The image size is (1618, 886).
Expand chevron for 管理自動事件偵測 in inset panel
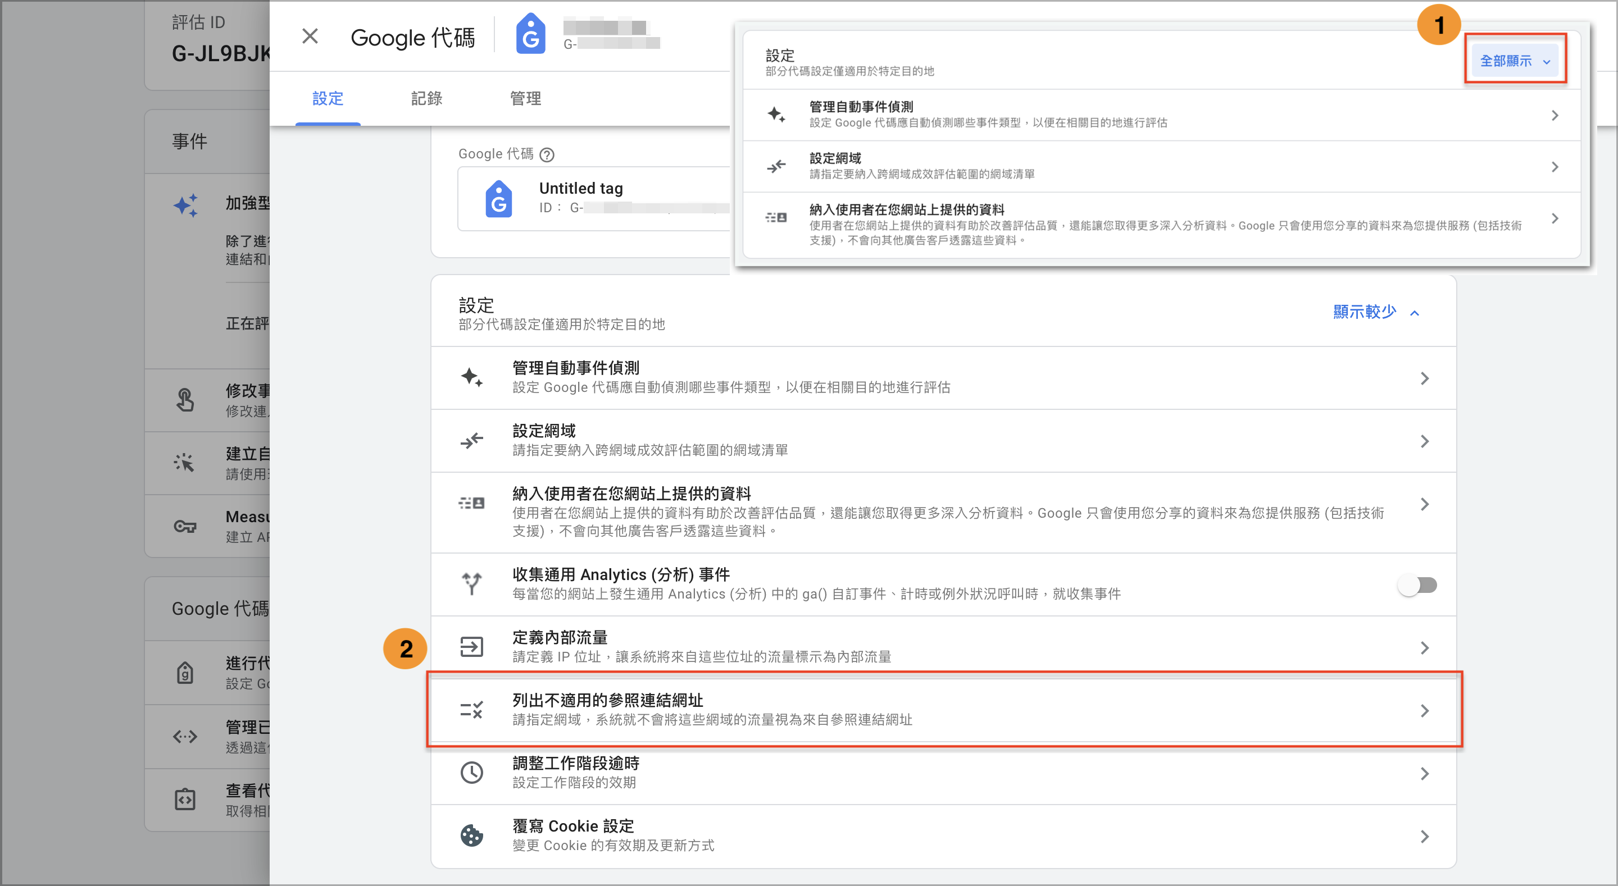[1555, 116]
